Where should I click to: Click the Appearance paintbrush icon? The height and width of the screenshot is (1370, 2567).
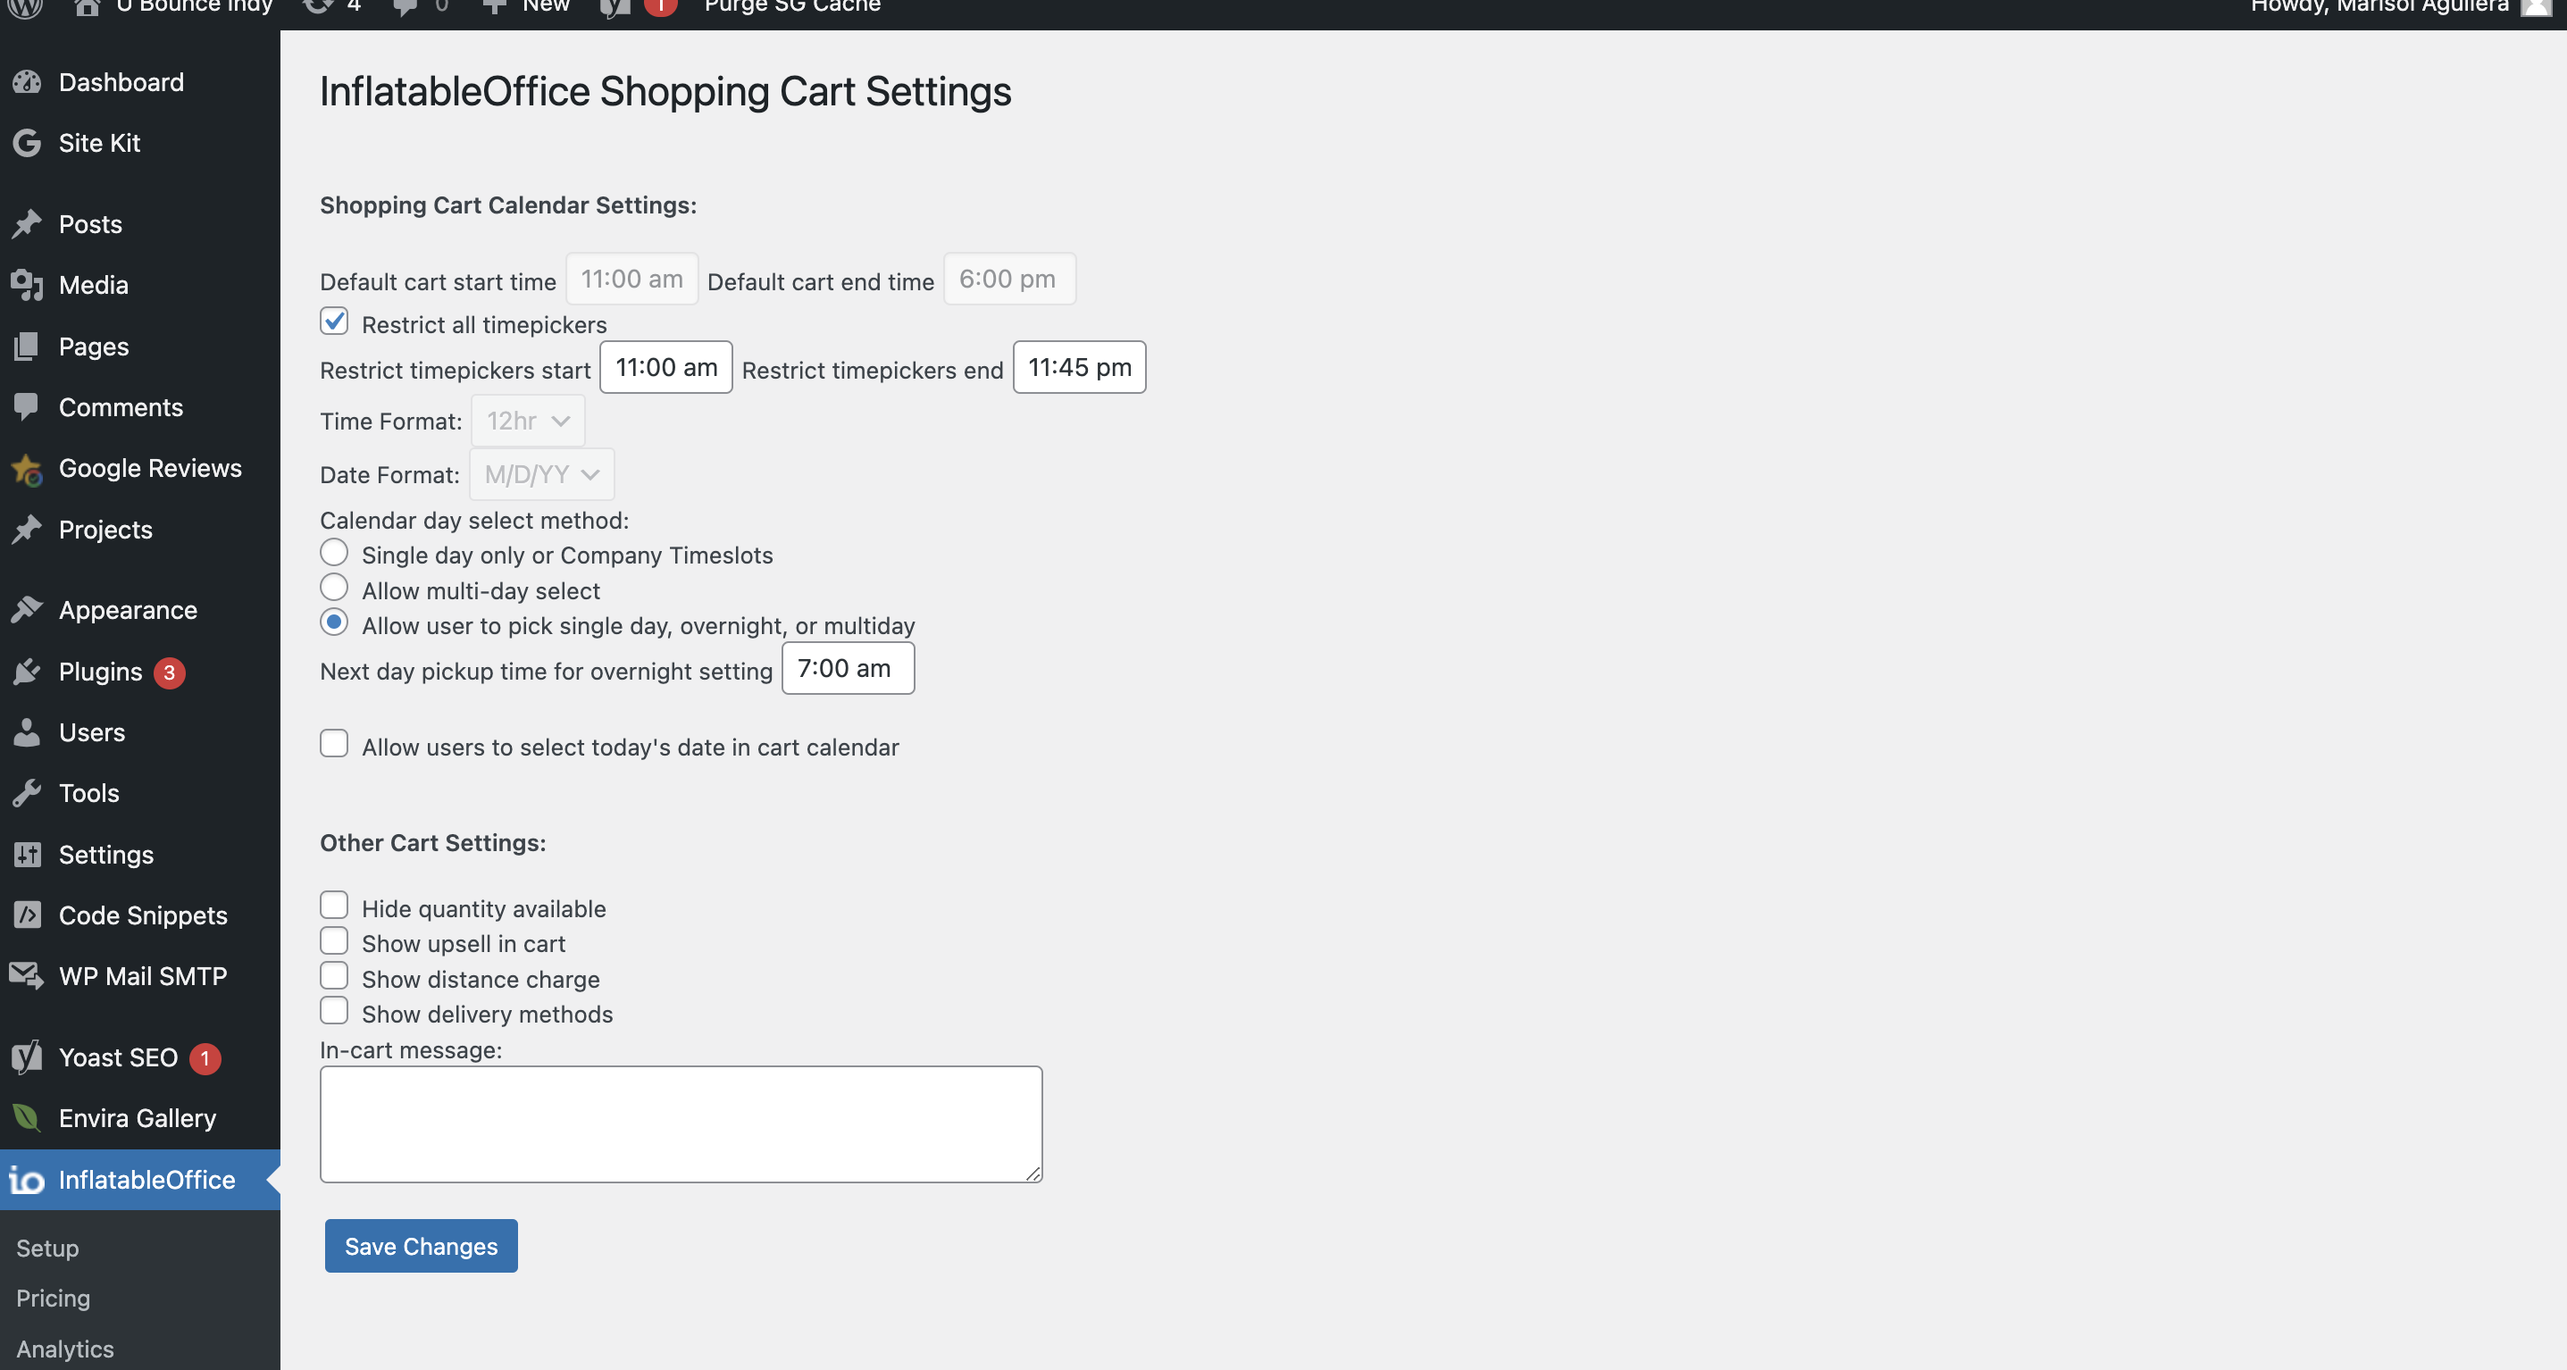(x=27, y=610)
